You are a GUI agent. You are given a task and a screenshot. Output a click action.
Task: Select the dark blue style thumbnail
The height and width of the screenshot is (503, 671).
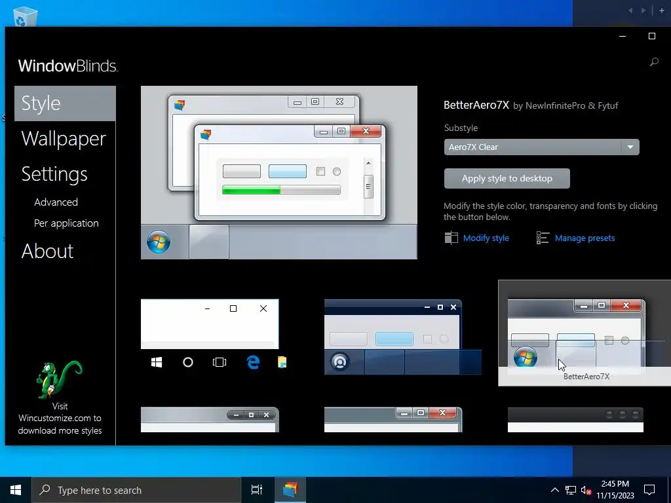tap(403, 337)
